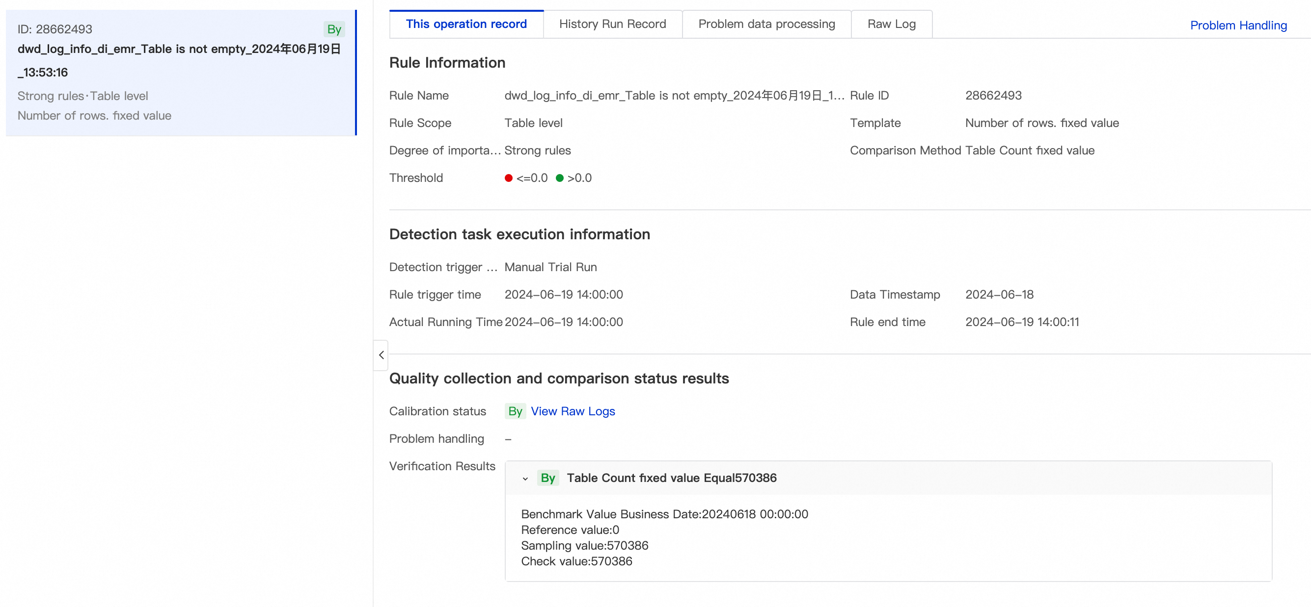Click the Data Timestamp value 2024-06-18
The height and width of the screenshot is (607, 1311).
tap(999, 294)
